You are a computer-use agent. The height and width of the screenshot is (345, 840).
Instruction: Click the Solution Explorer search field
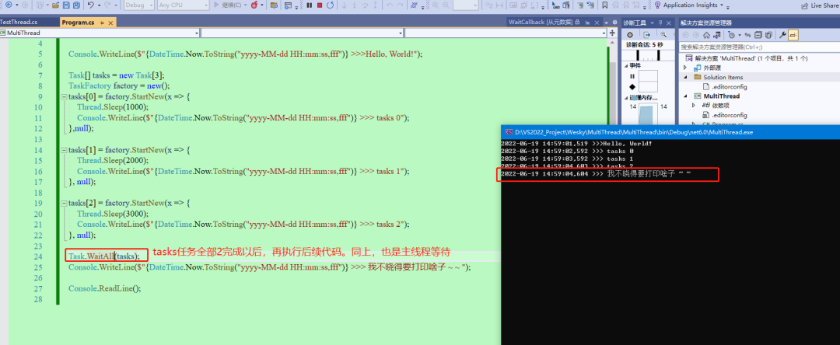759,47
